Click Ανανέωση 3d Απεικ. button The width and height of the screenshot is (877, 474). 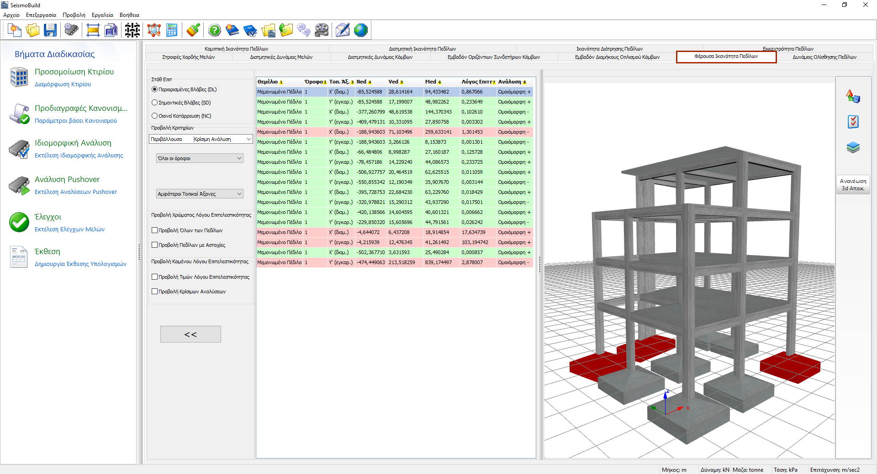(853, 185)
